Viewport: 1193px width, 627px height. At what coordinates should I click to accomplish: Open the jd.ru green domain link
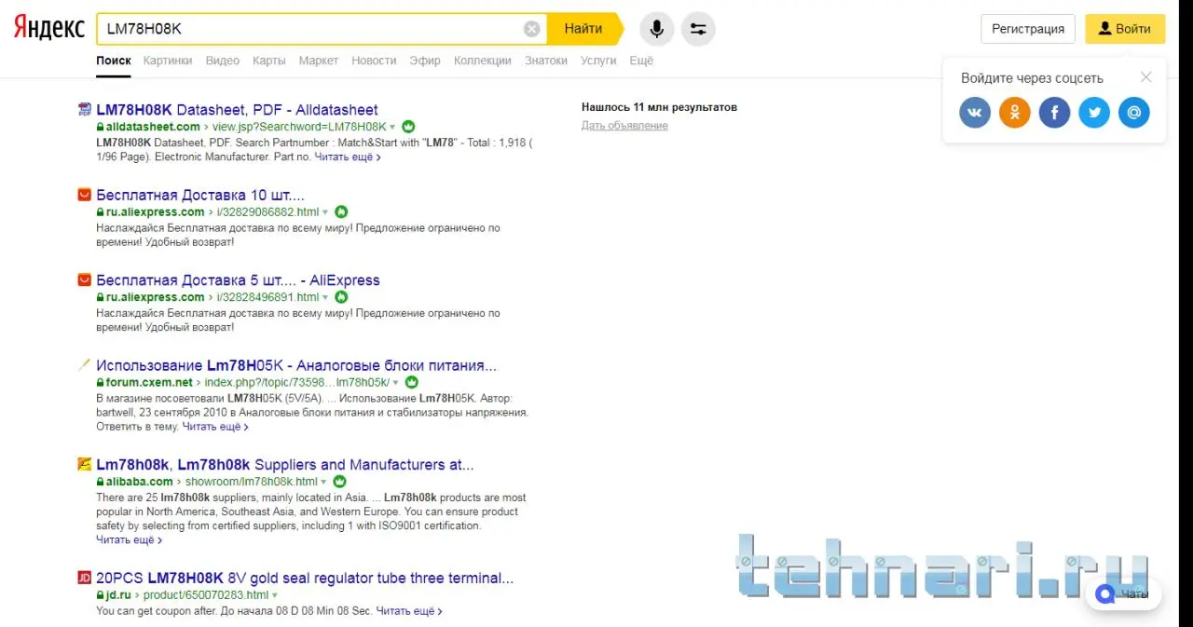118,594
